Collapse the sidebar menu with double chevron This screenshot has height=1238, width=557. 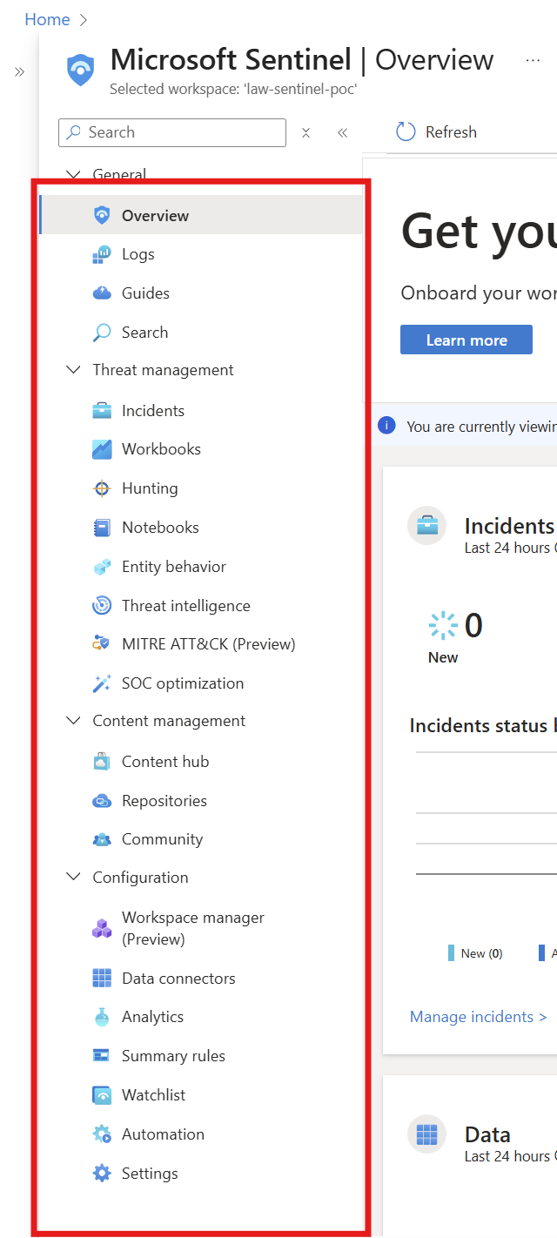pyautogui.click(x=342, y=132)
